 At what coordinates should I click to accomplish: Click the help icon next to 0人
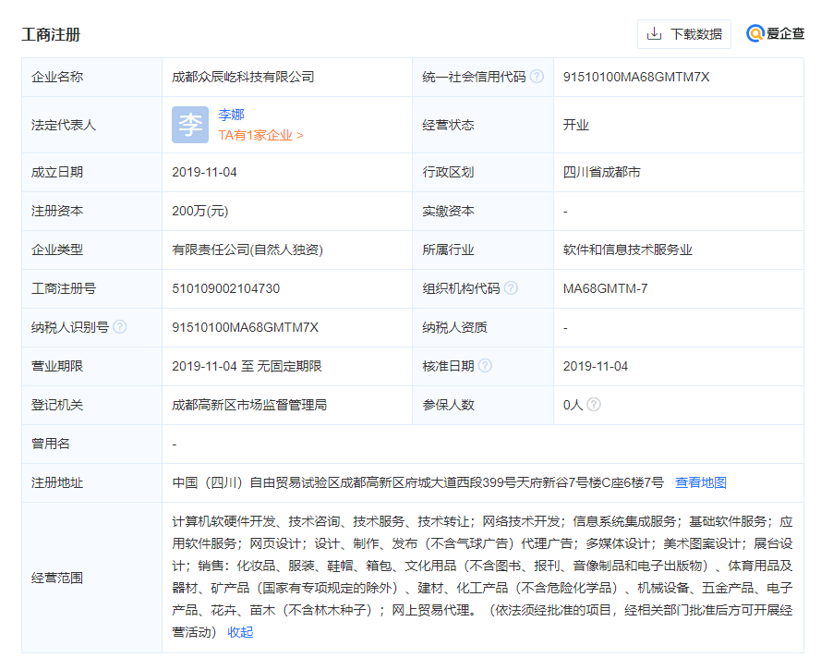[x=594, y=405]
